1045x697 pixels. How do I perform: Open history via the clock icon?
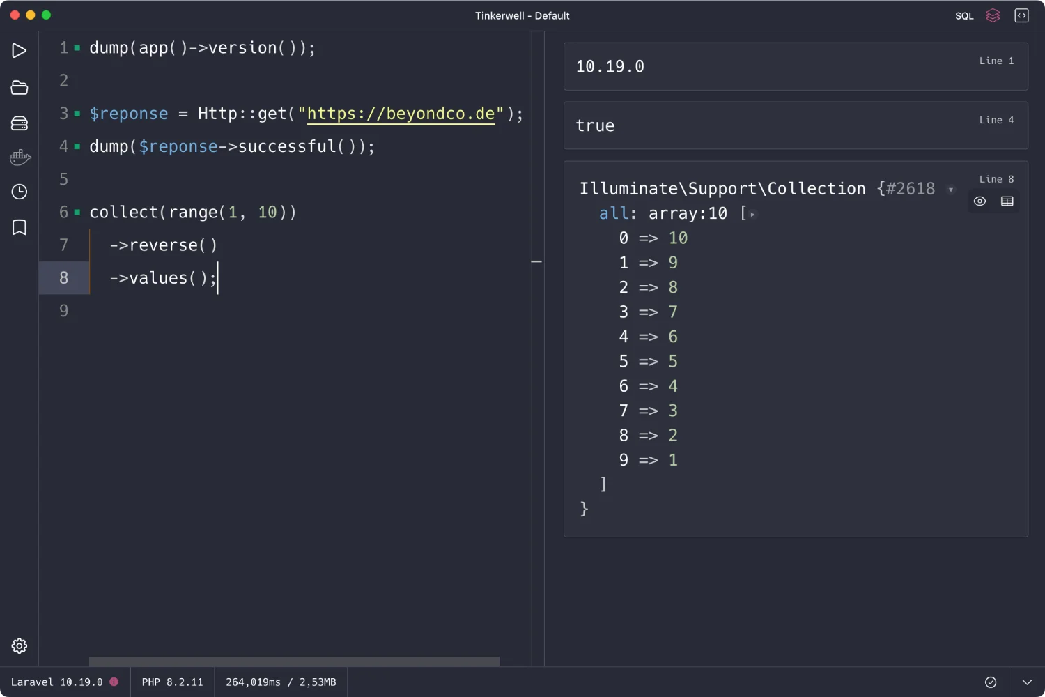[20, 192]
